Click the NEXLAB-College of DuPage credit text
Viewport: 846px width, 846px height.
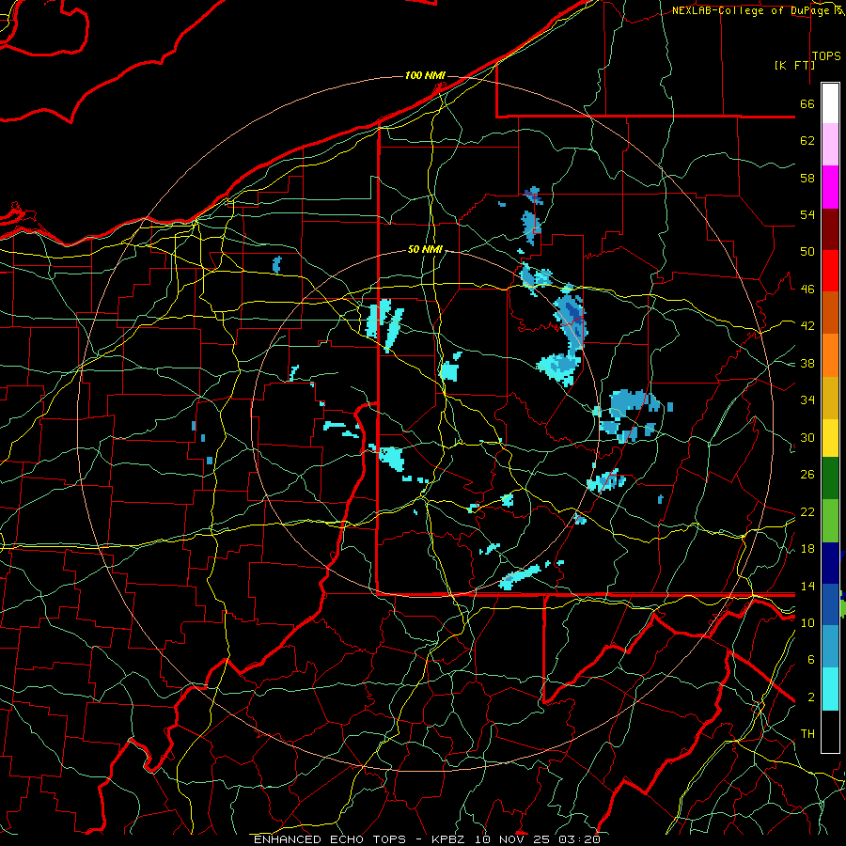pos(758,10)
